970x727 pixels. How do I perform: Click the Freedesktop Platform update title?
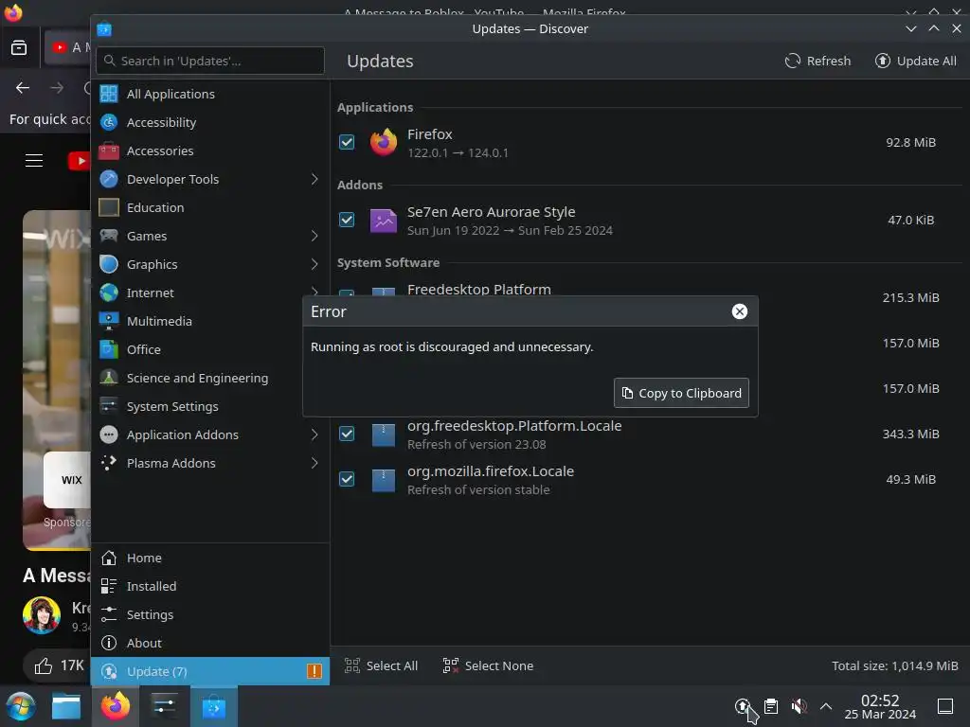pos(478,290)
